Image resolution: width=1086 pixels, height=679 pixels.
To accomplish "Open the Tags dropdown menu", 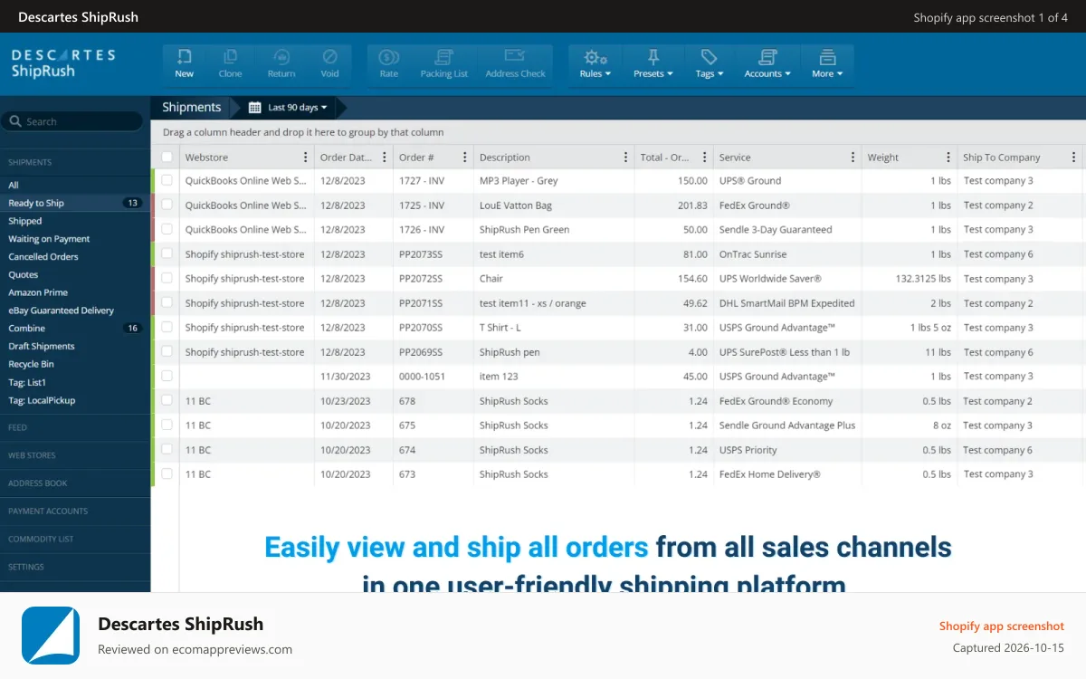I will (709, 64).
